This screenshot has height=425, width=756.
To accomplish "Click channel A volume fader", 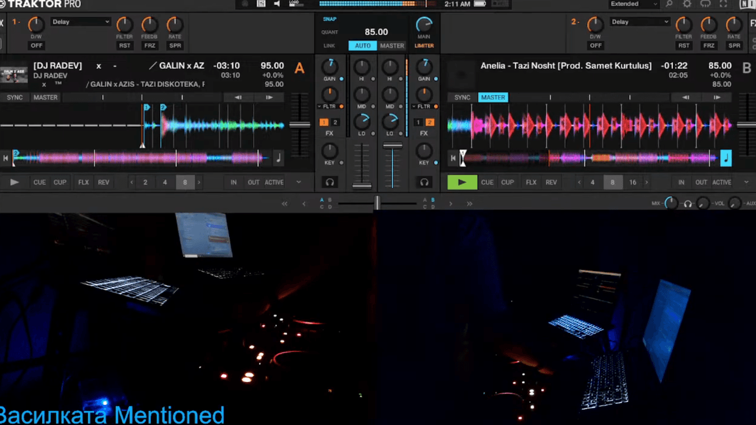I will (x=362, y=186).
